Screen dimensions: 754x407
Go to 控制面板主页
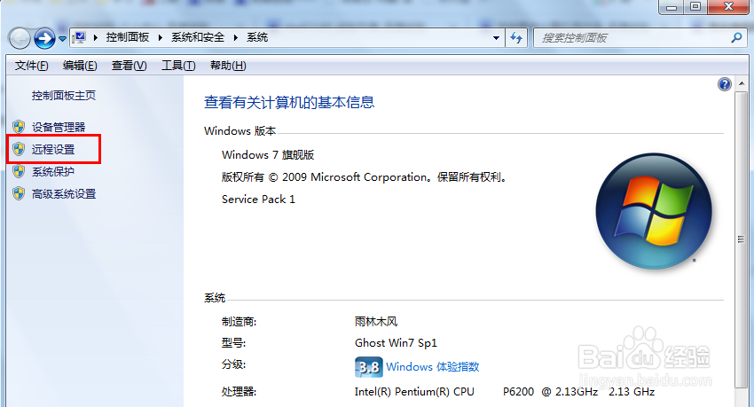(64, 96)
